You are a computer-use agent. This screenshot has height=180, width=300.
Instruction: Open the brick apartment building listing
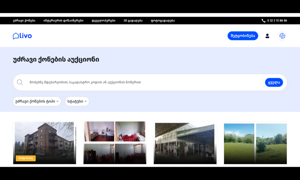45,143
